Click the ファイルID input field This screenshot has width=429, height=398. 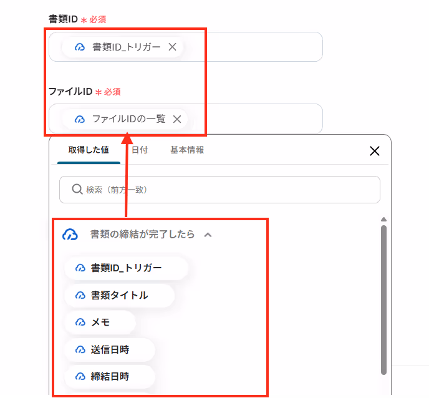pyautogui.click(x=185, y=119)
